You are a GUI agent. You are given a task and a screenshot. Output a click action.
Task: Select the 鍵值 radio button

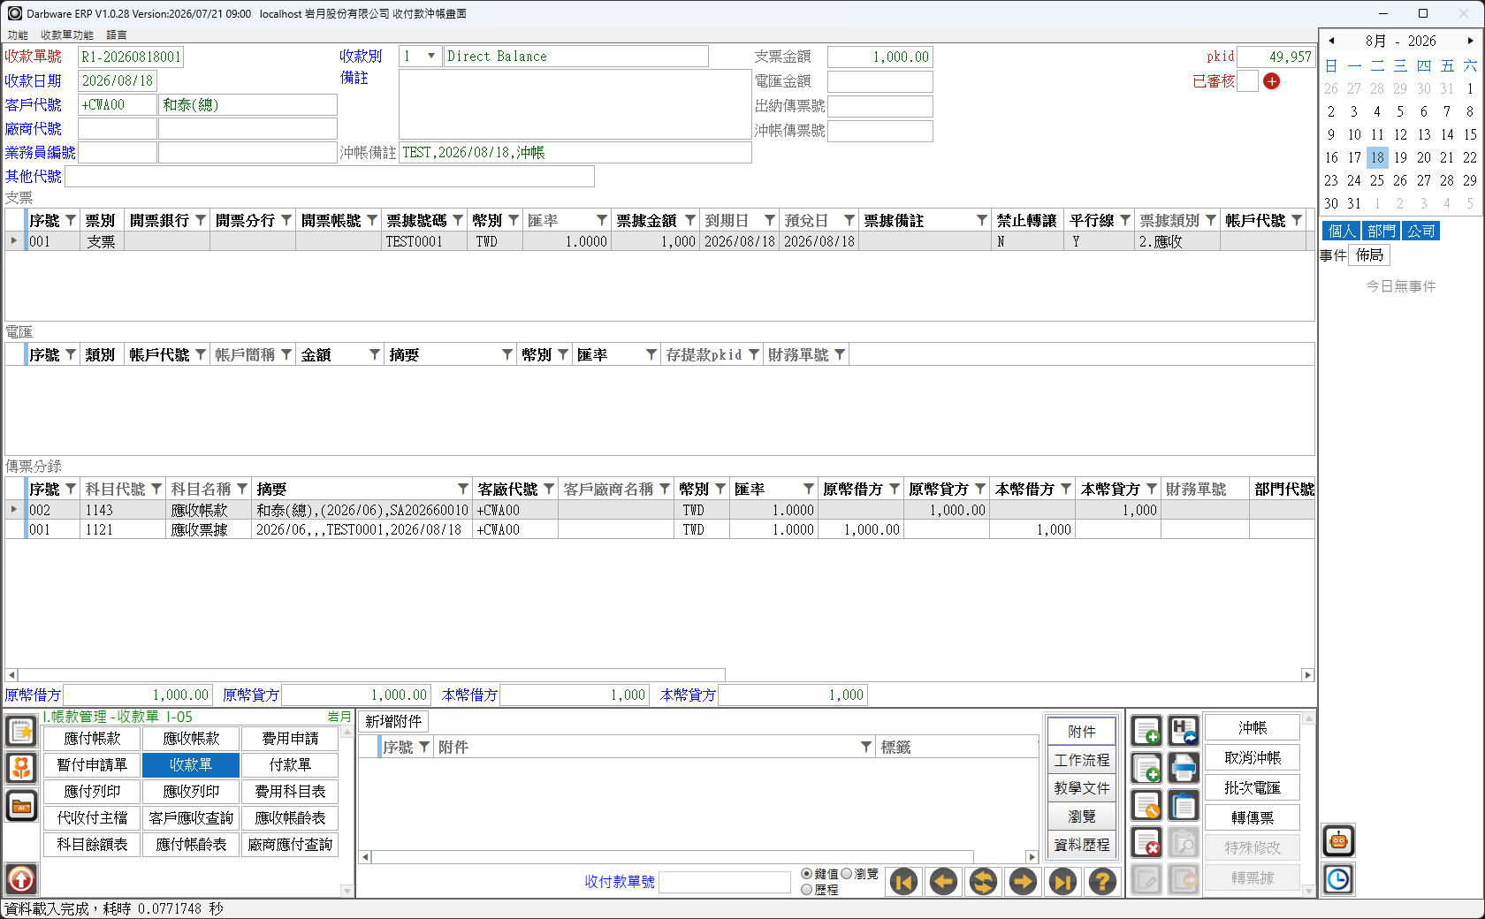(806, 874)
